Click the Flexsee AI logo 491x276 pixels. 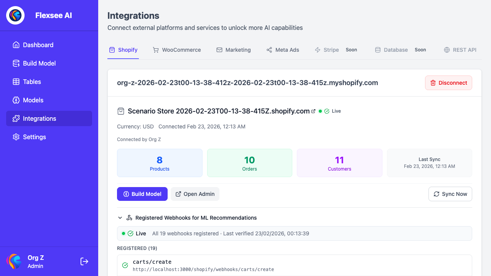[x=15, y=15]
